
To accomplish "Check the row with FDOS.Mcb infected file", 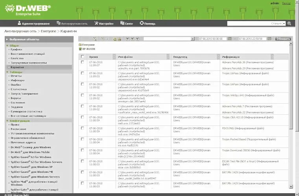I will click(82, 128).
